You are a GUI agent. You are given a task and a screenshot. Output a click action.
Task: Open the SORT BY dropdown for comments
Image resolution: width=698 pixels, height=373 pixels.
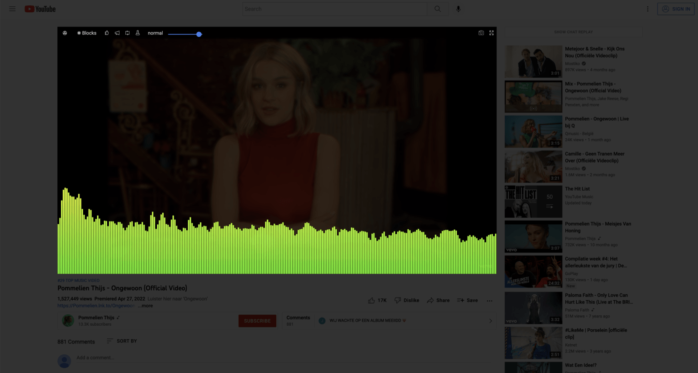pos(121,341)
